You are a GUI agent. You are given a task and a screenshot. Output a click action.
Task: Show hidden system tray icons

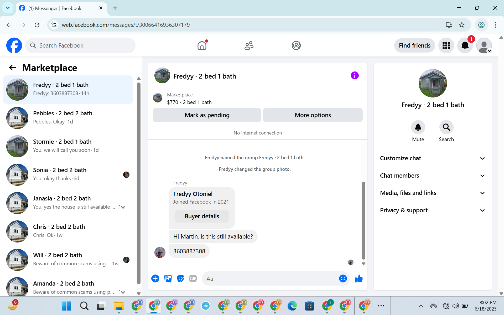click(421, 306)
